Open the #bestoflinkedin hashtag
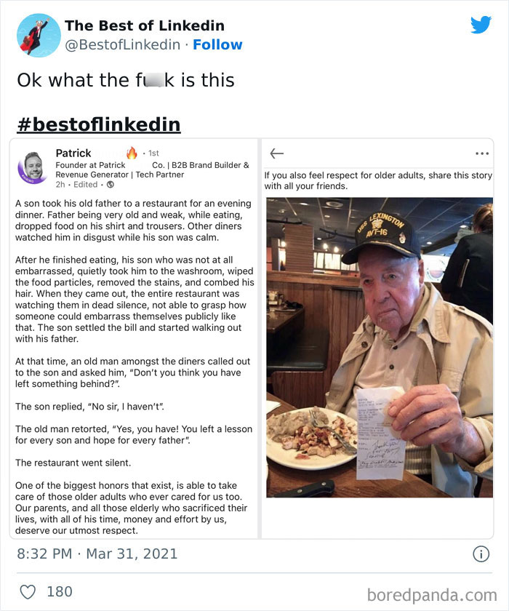Image resolution: width=509 pixels, height=611 pixels. pyautogui.click(x=99, y=124)
